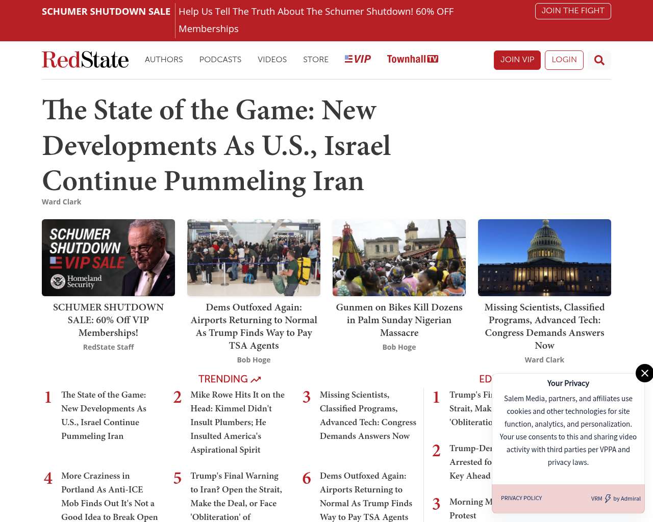Open trending item 1 State of the Game
Viewport: 653px width, 522px height.
pos(104,415)
